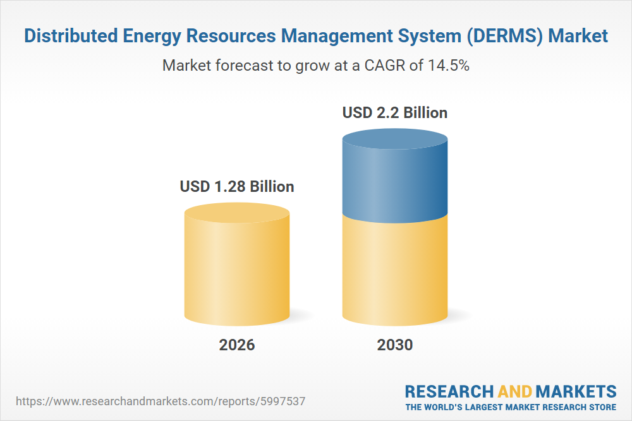The width and height of the screenshot is (632, 421).
Task: Click the DERMS Market chart title
Action: pyautogui.click(x=315, y=36)
